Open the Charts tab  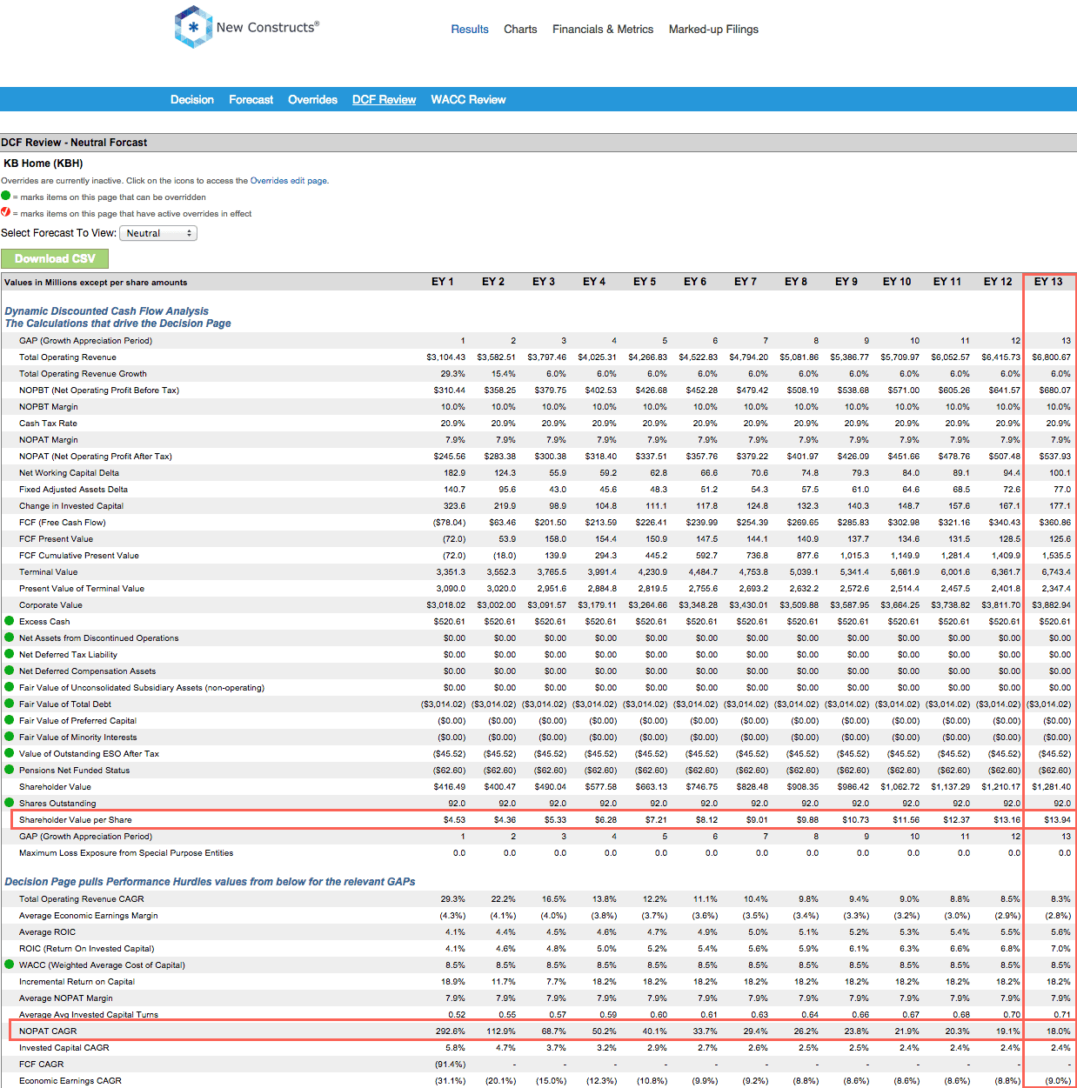pos(520,30)
